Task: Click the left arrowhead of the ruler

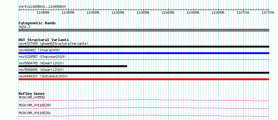Action: 19,10
